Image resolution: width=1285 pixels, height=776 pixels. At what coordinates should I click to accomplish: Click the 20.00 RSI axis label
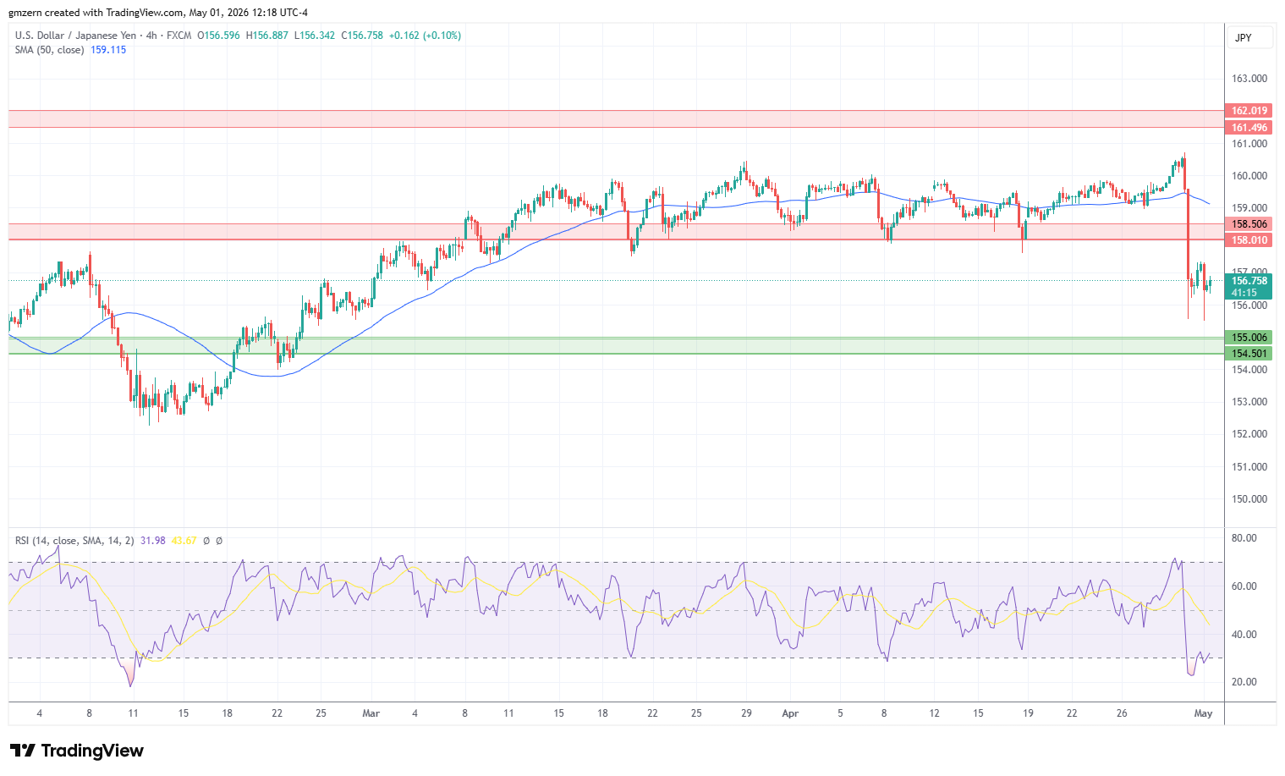tap(1244, 682)
